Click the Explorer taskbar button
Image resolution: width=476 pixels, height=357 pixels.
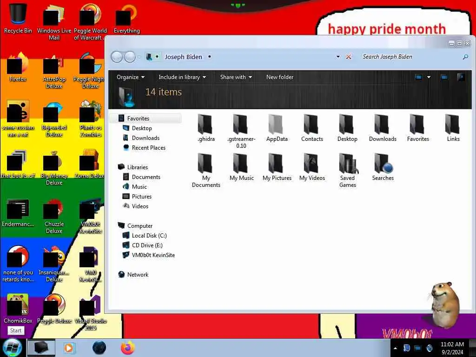click(x=41, y=348)
